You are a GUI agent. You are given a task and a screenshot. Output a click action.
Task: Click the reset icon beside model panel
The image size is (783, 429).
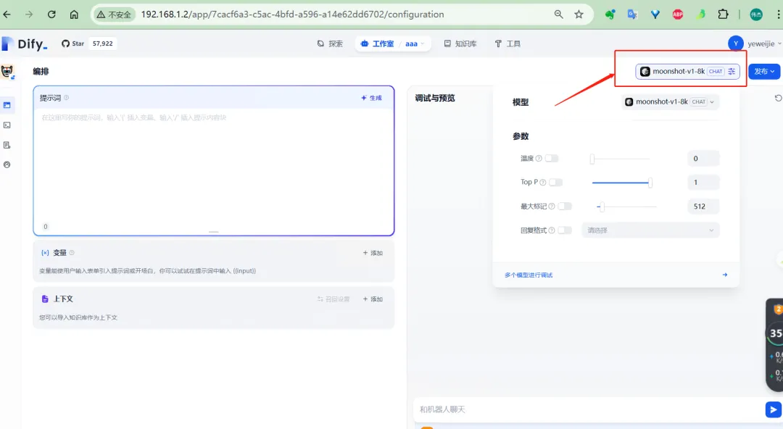778,99
